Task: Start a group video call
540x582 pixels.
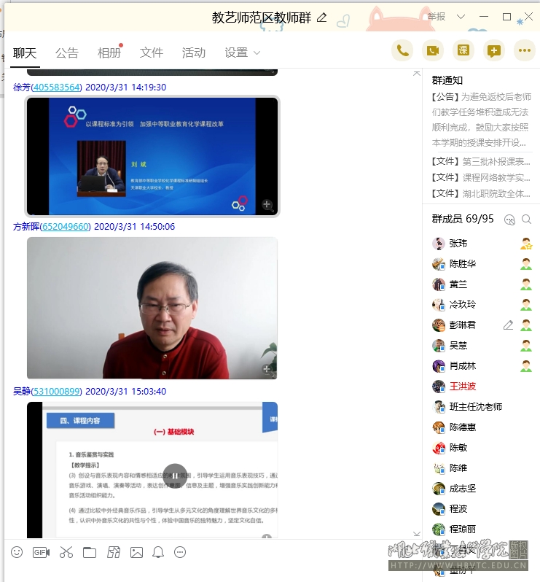Action: click(x=433, y=50)
